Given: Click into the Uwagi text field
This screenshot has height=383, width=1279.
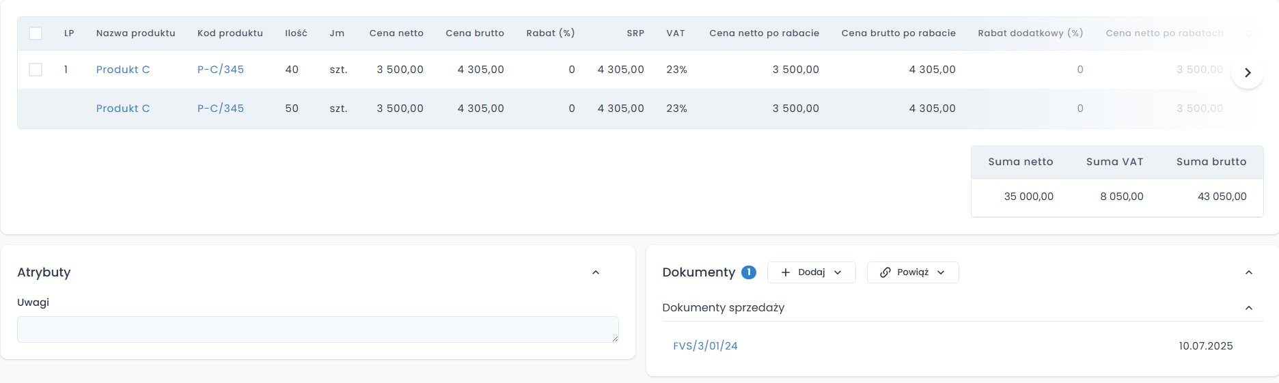Looking at the screenshot, I should click(x=318, y=329).
